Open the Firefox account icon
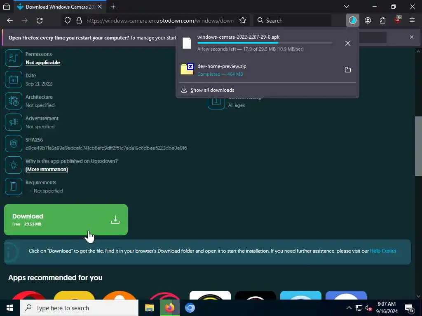Screen dimensions: 422x316 [368, 21]
